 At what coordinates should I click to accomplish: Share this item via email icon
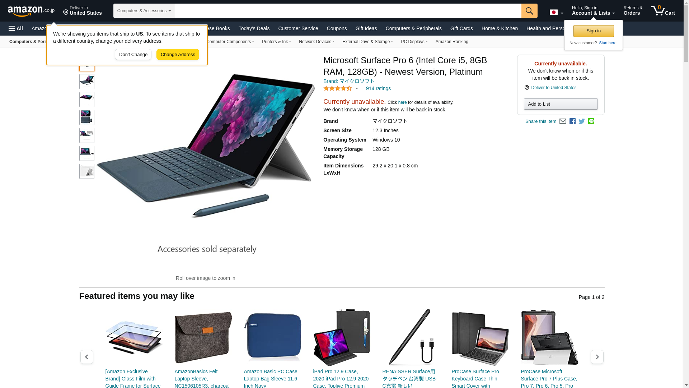pyautogui.click(x=563, y=121)
